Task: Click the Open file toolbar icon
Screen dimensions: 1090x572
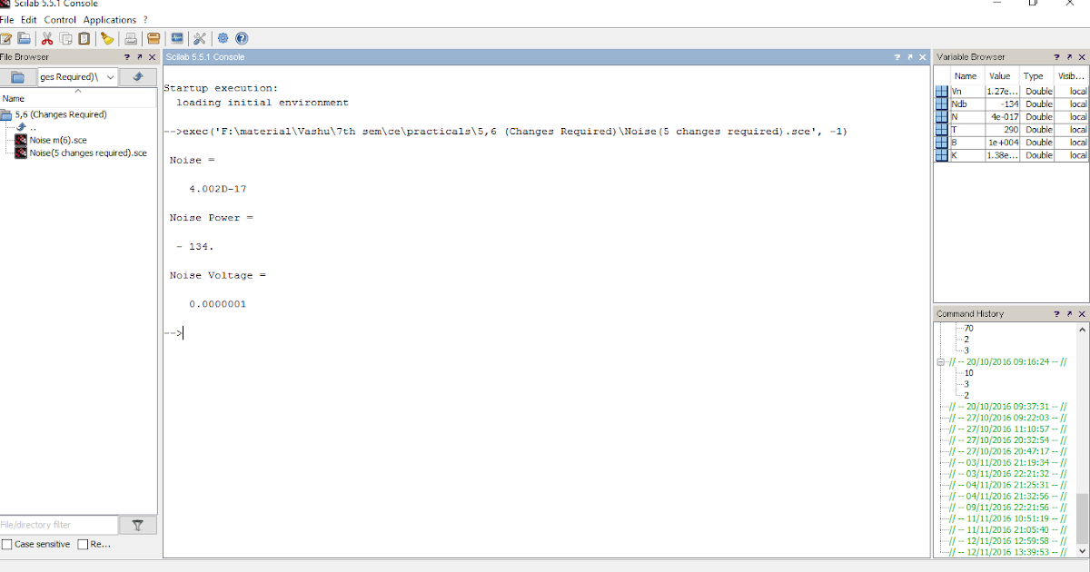Action: click(x=24, y=38)
